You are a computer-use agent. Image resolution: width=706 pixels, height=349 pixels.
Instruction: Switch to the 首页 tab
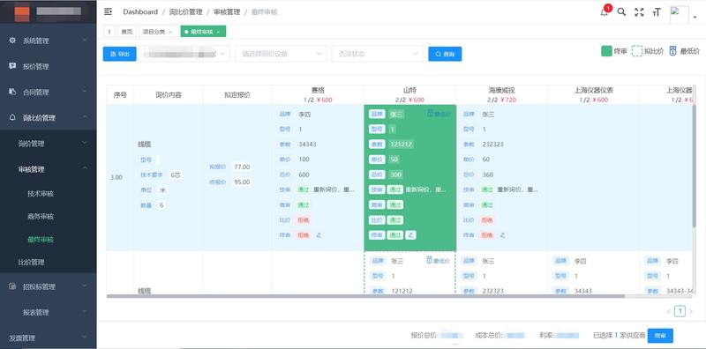(x=126, y=32)
